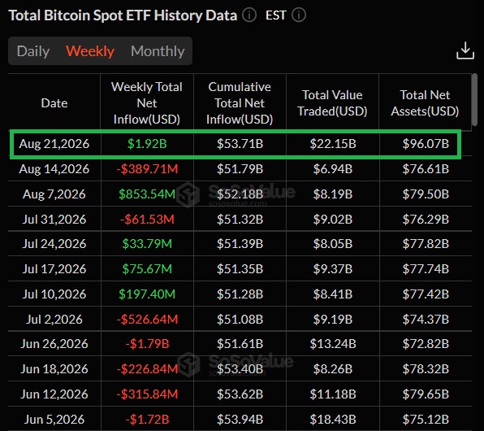Click the -$1.72B outflow value
Viewport: 484px width, 431px height.
(147, 420)
